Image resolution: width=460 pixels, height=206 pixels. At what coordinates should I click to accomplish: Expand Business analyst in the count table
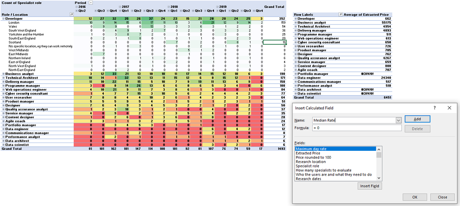[3, 74]
